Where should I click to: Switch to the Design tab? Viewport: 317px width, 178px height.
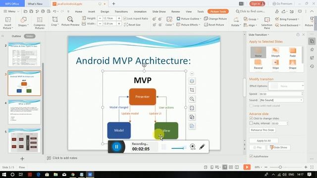(105, 11)
